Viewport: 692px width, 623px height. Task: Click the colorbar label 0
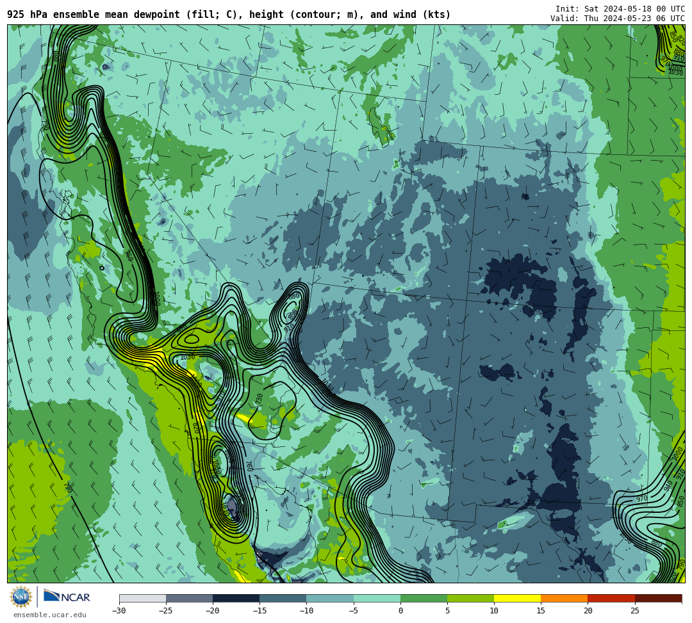pos(400,611)
